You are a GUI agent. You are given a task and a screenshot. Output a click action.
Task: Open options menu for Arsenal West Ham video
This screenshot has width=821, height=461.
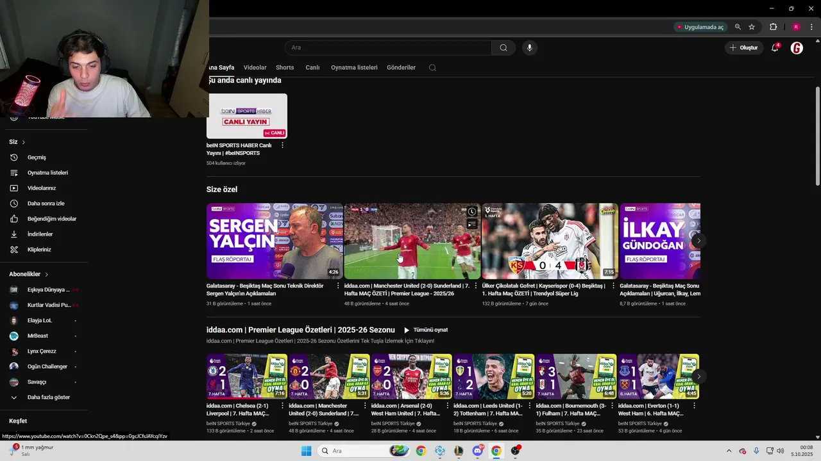(x=447, y=406)
